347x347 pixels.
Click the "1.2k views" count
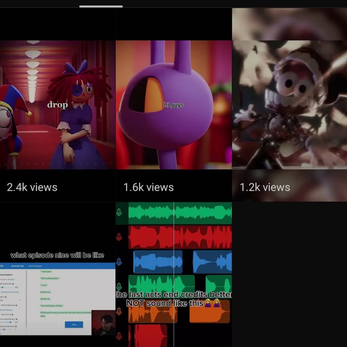pos(265,187)
